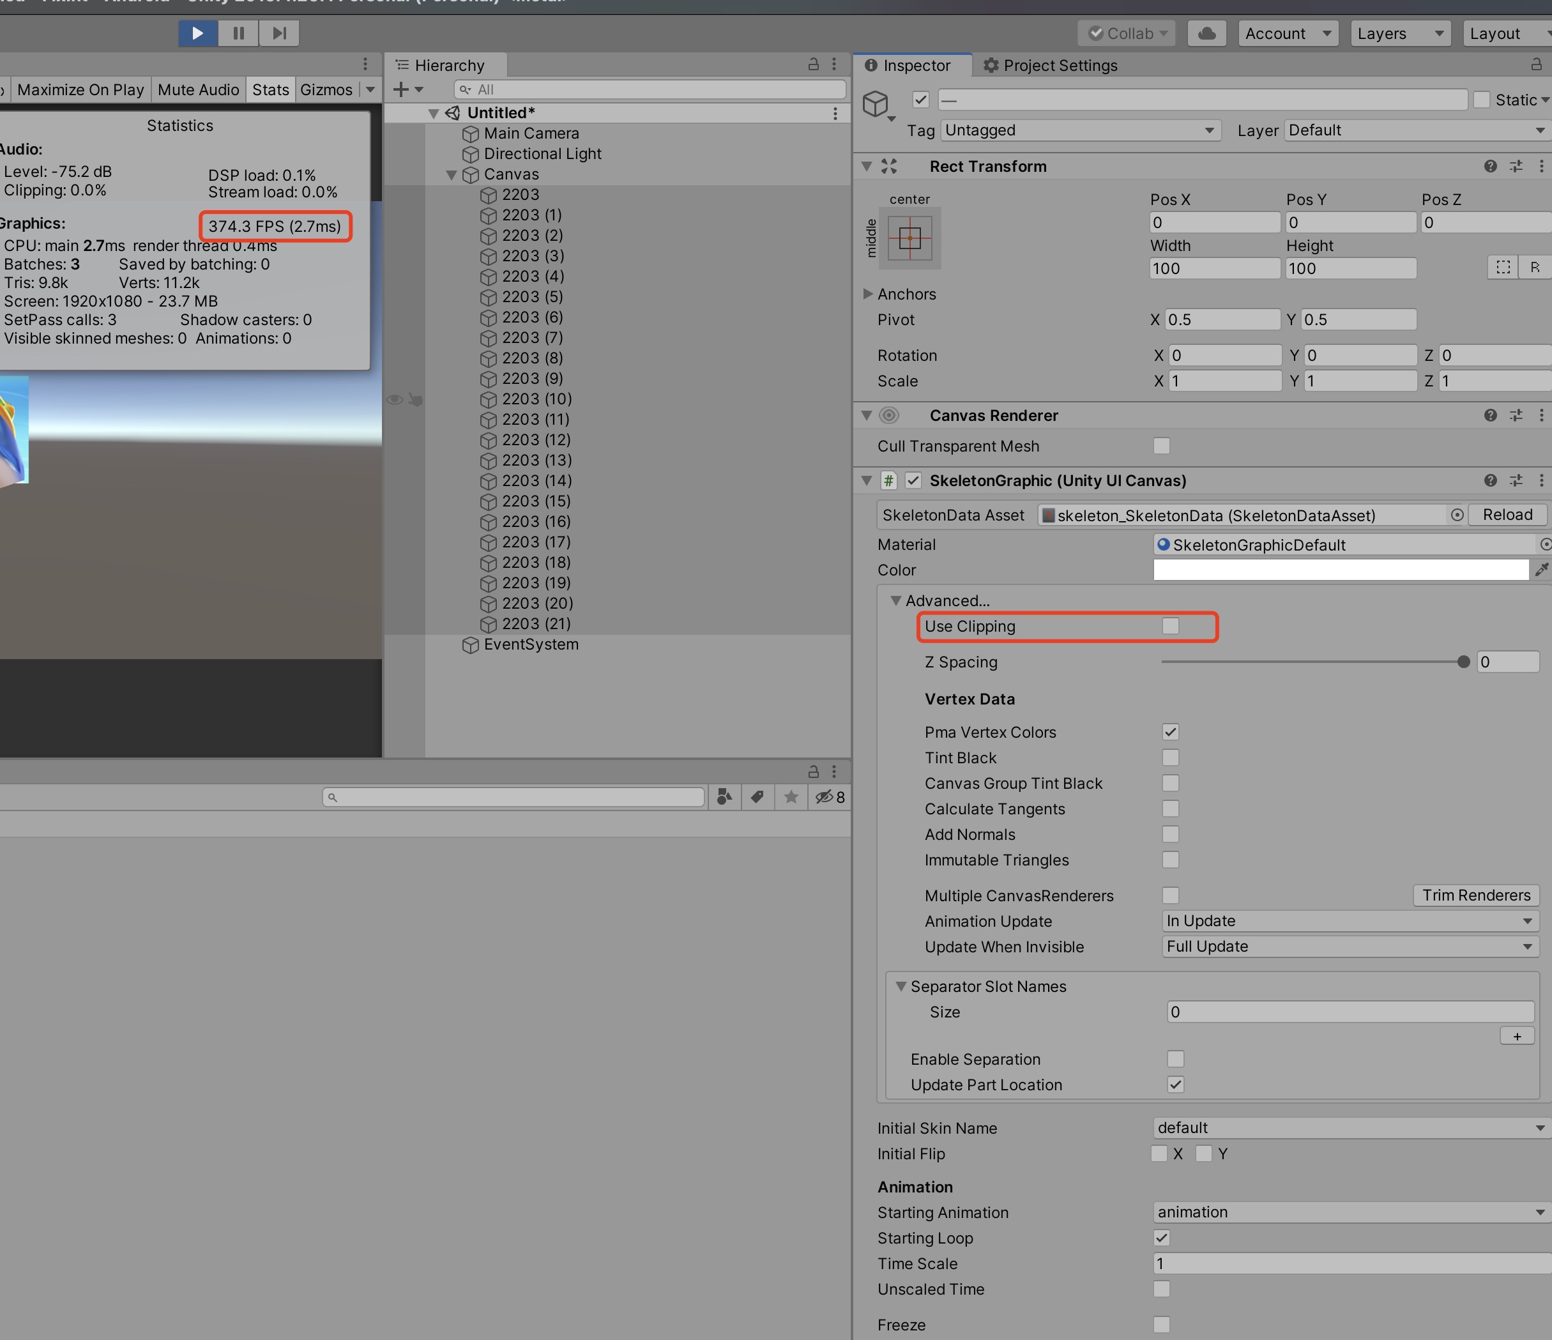Viewport: 1552px width, 1340px height.
Task: Disable the Starting Loop checkbox
Action: pos(1162,1238)
